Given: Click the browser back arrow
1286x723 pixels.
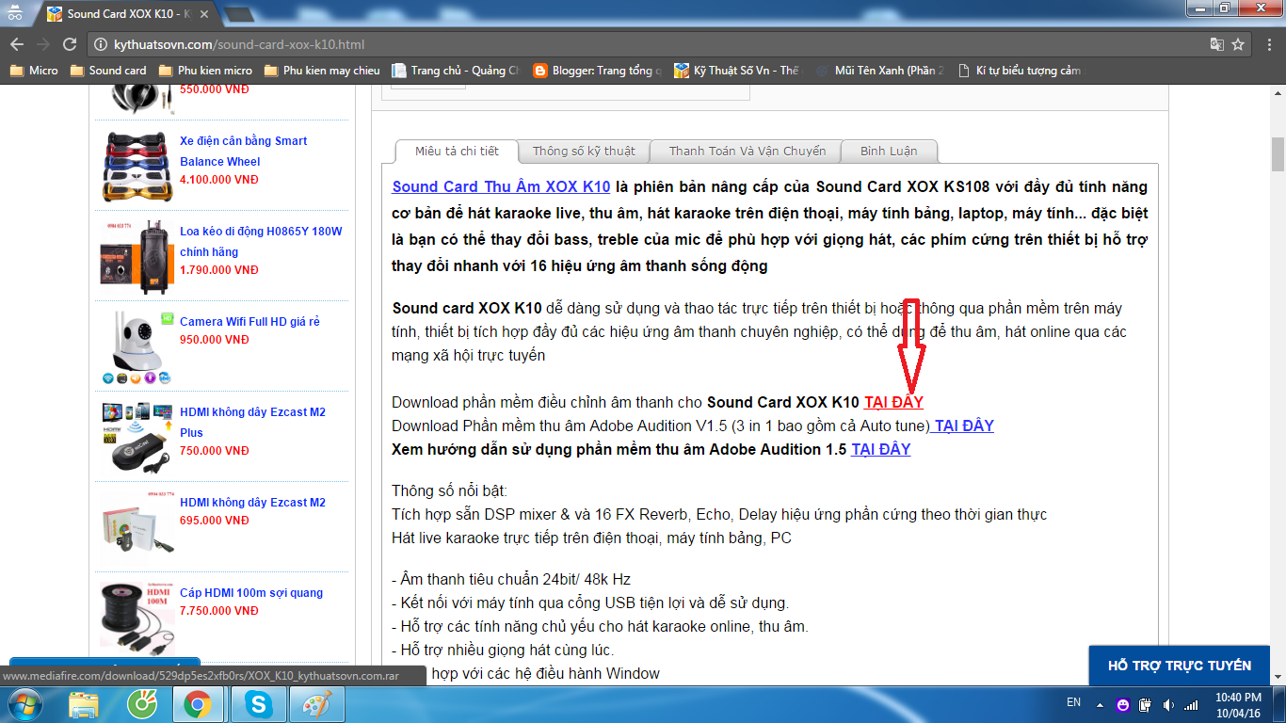Looking at the screenshot, I should pyautogui.click(x=16, y=44).
